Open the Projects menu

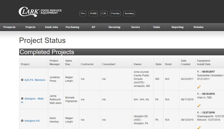point(30,27)
